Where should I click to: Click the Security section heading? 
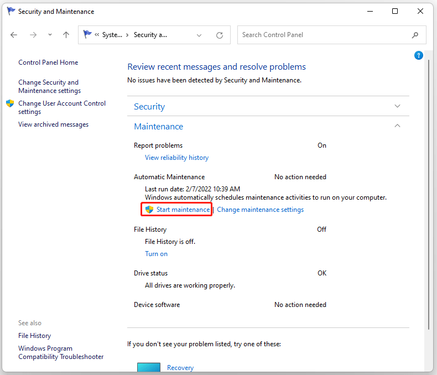point(149,106)
